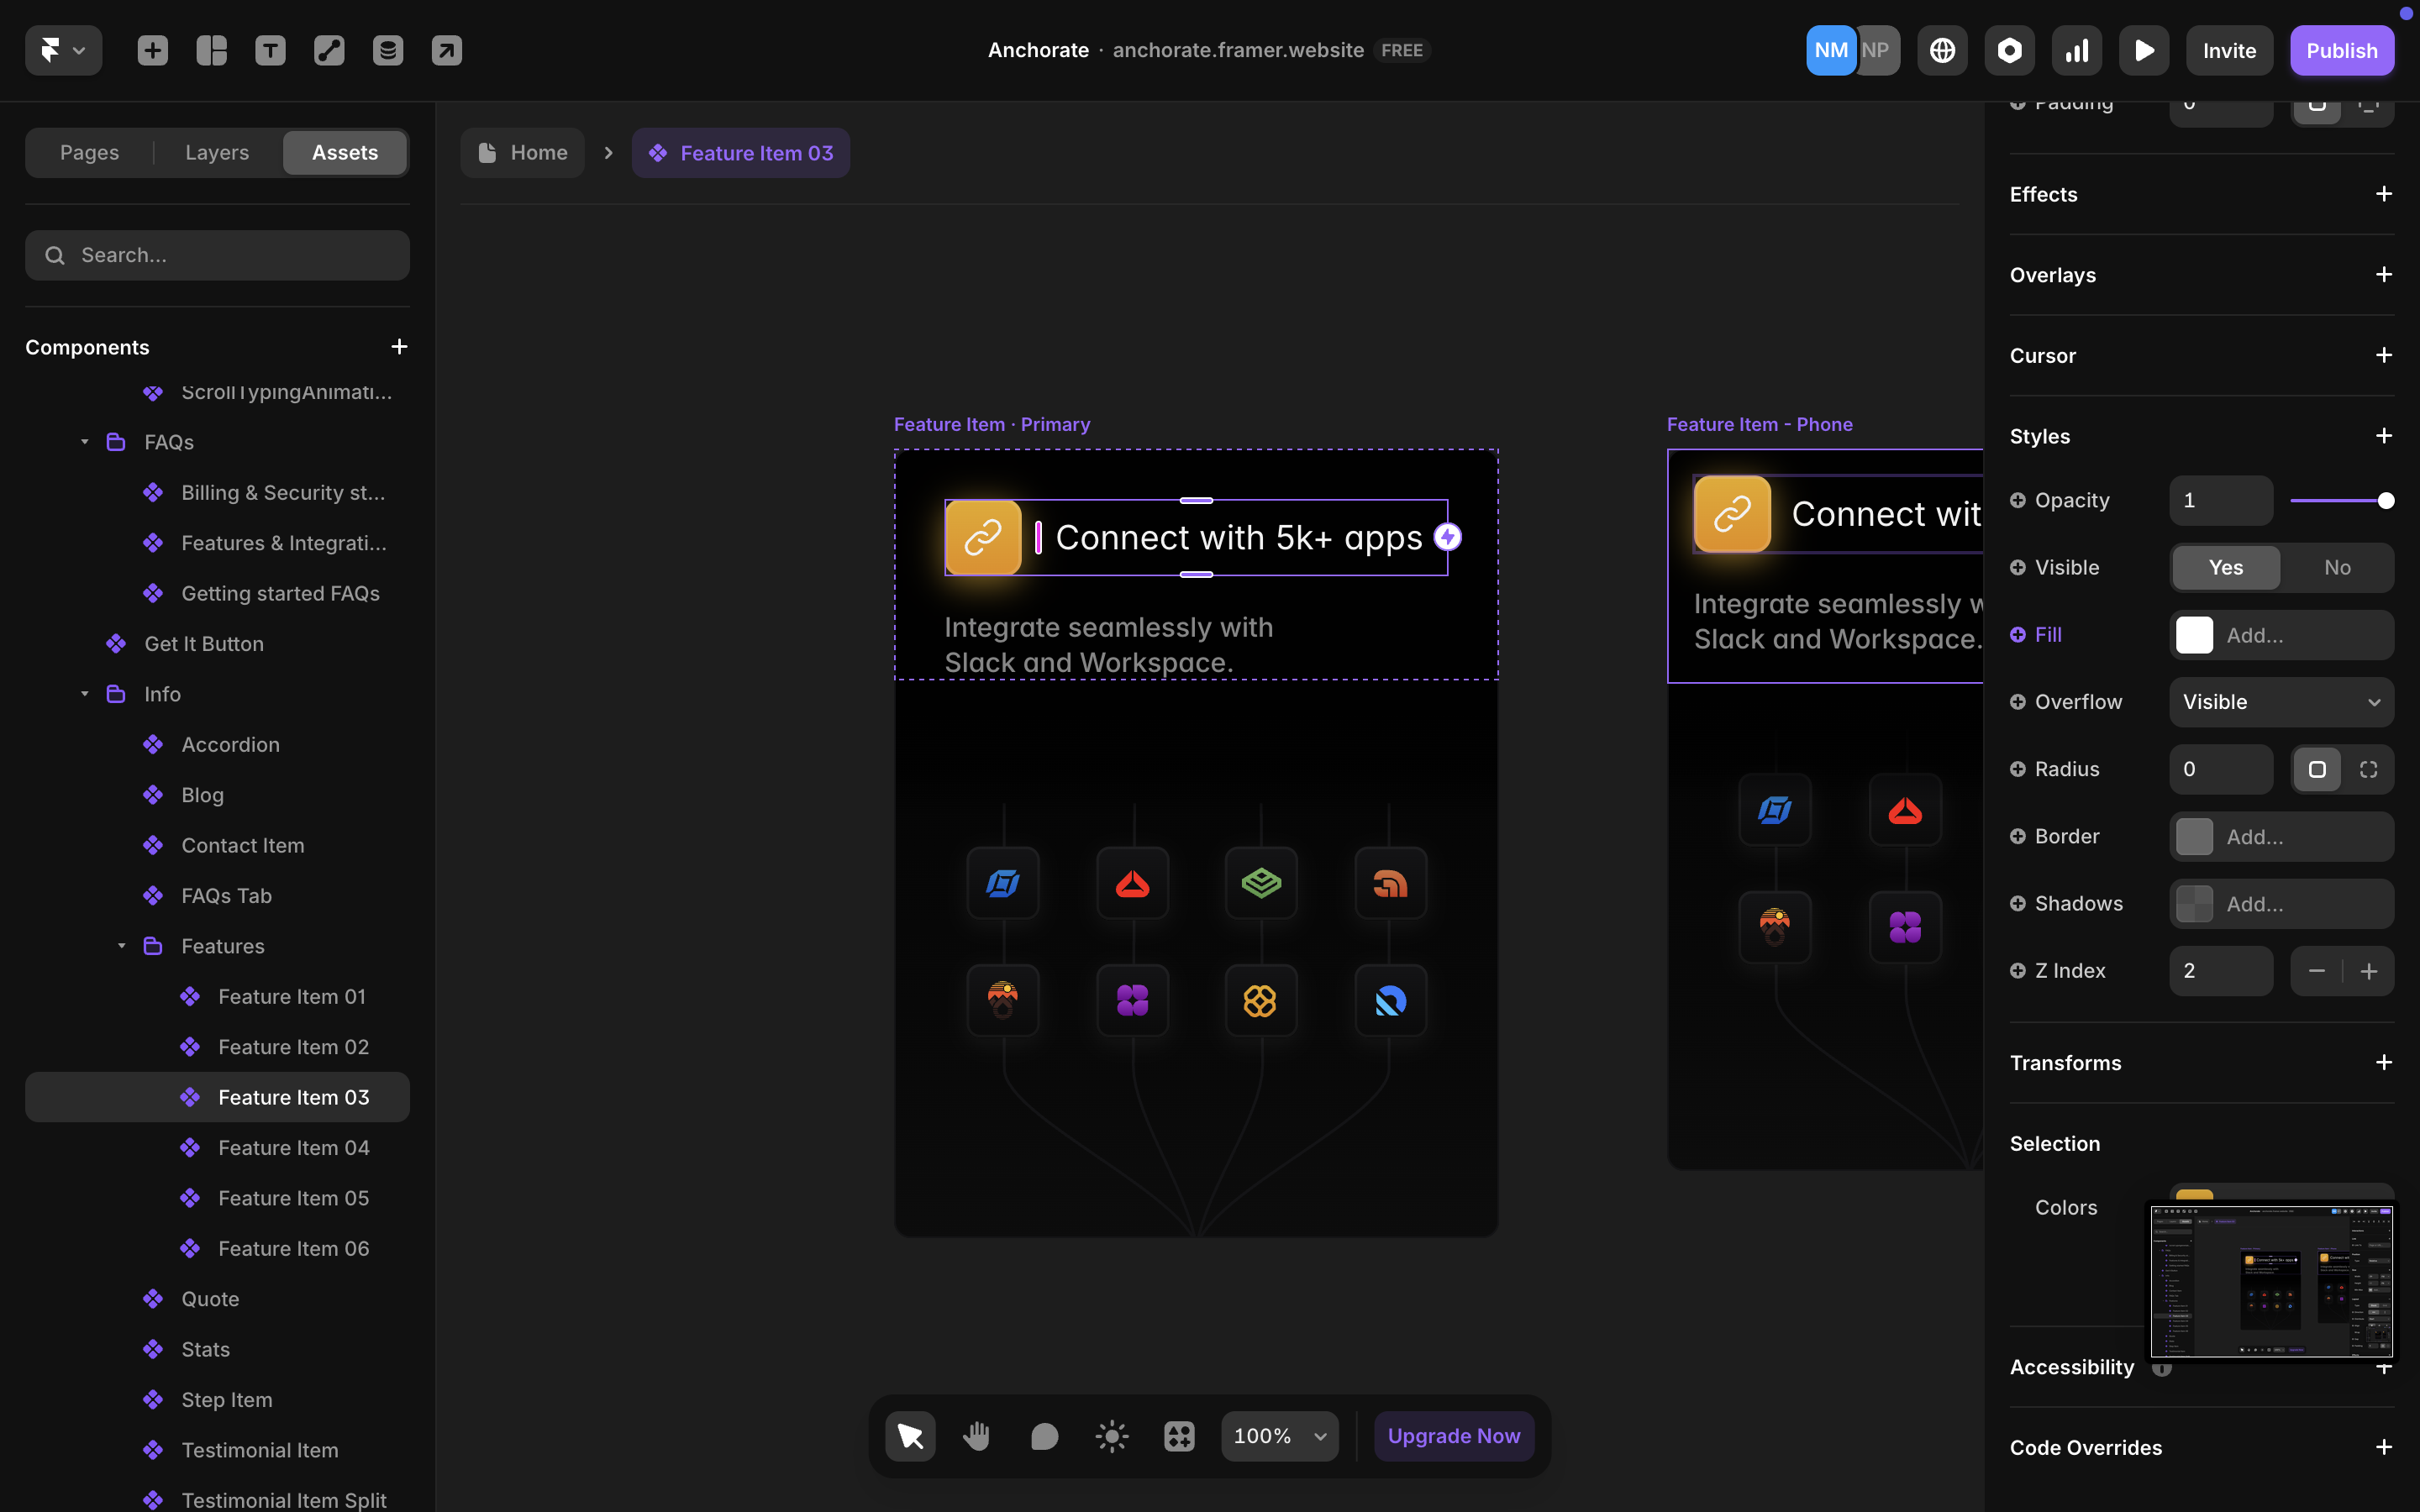
Task: Click the Upgrade Now button
Action: 1453,1436
